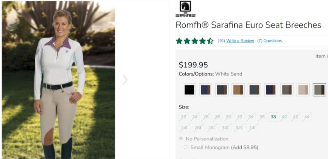Select long size 24L
Screen dimensions: 328x159
click(x=185, y=128)
